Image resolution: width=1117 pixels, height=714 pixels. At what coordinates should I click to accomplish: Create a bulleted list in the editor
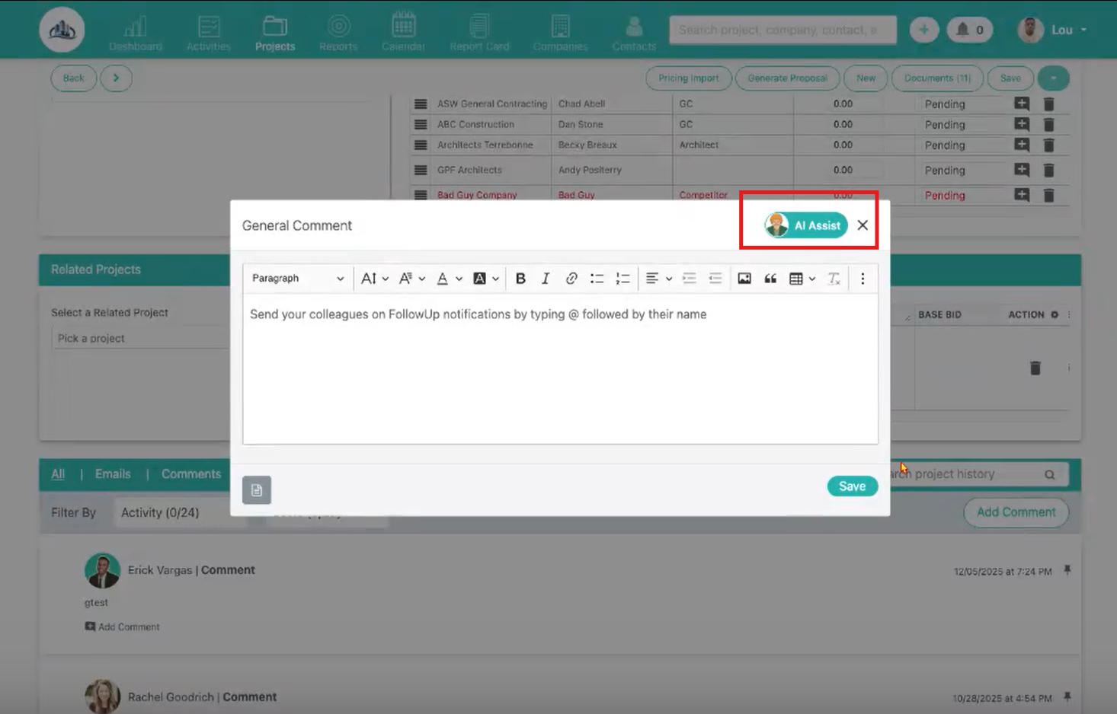tap(597, 278)
